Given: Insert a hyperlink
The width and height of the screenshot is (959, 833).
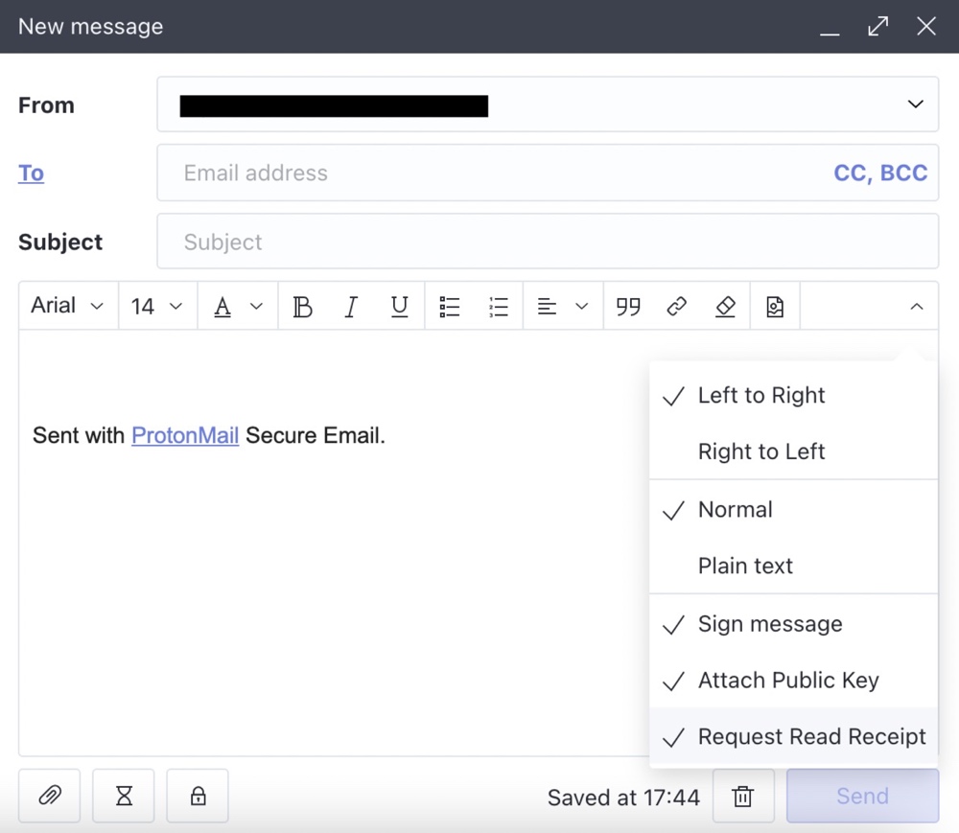Looking at the screenshot, I should pyautogui.click(x=676, y=306).
